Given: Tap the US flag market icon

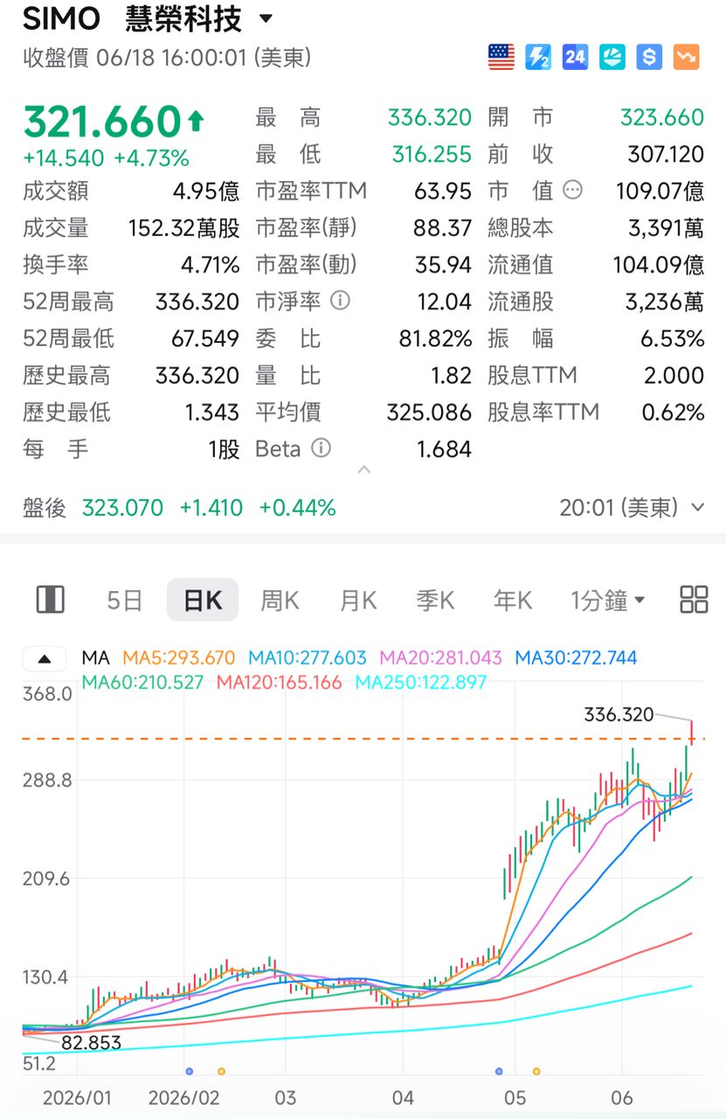Looking at the screenshot, I should click(x=501, y=58).
